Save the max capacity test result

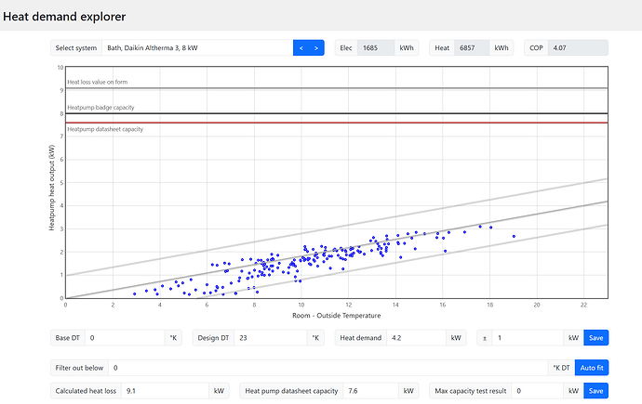point(596,392)
